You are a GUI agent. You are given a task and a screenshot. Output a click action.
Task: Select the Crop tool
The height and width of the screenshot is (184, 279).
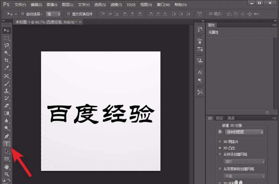[x=7, y=60]
